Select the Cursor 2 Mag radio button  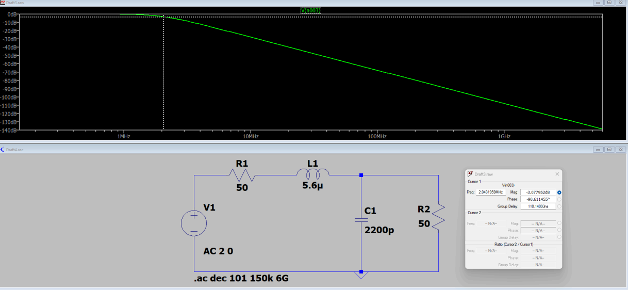point(559,223)
